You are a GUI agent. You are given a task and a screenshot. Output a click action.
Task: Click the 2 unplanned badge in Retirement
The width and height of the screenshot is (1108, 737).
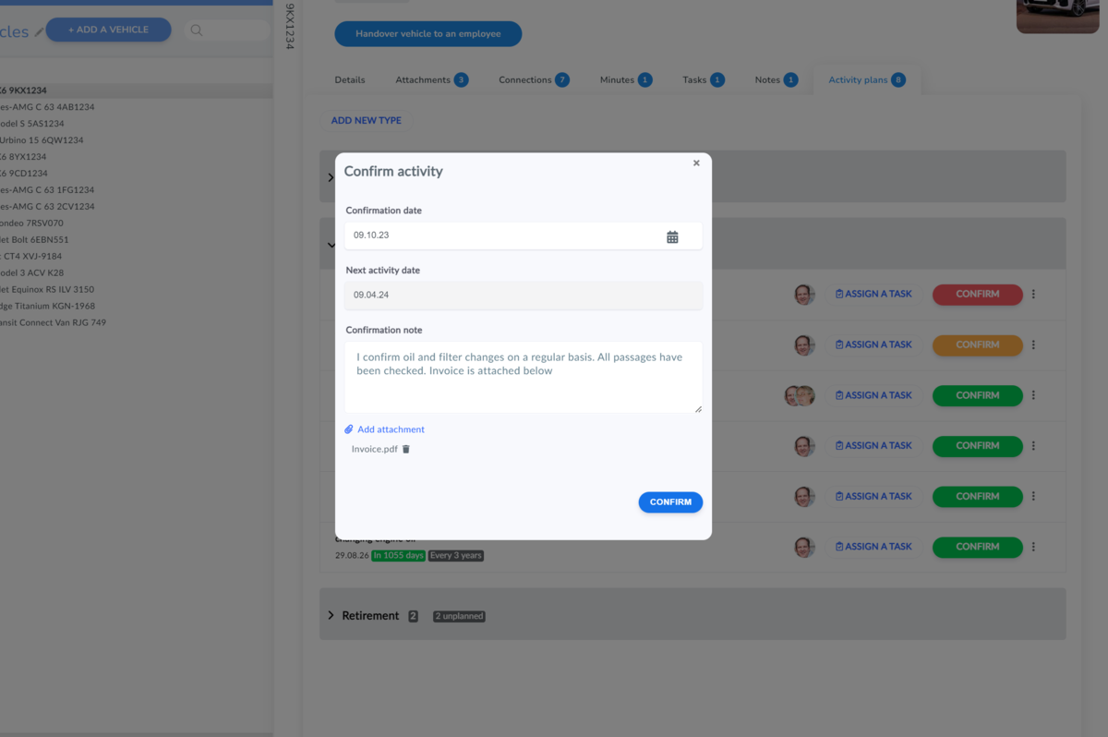[x=460, y=616]
